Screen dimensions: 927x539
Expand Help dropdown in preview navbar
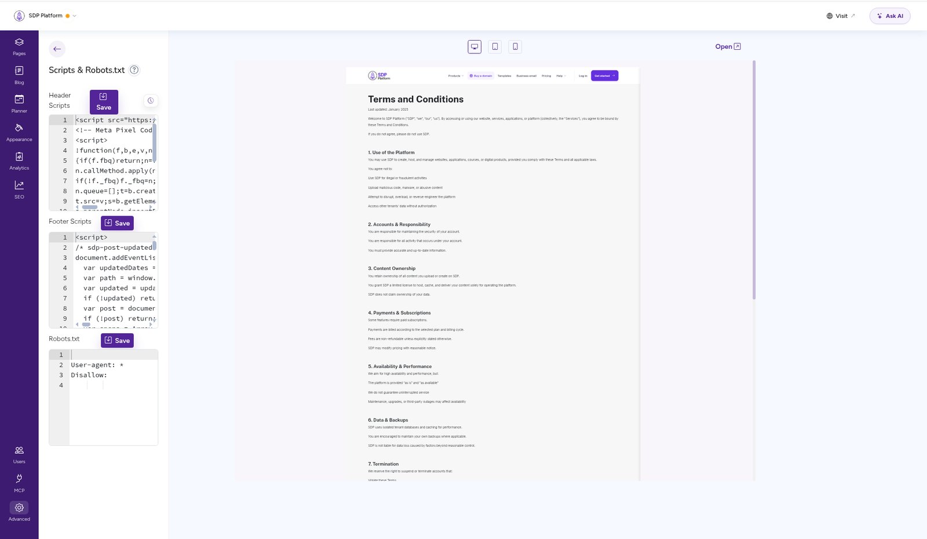[x=560, y=76]
